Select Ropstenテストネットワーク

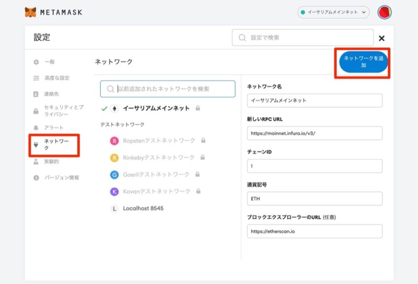pos(159,141)
